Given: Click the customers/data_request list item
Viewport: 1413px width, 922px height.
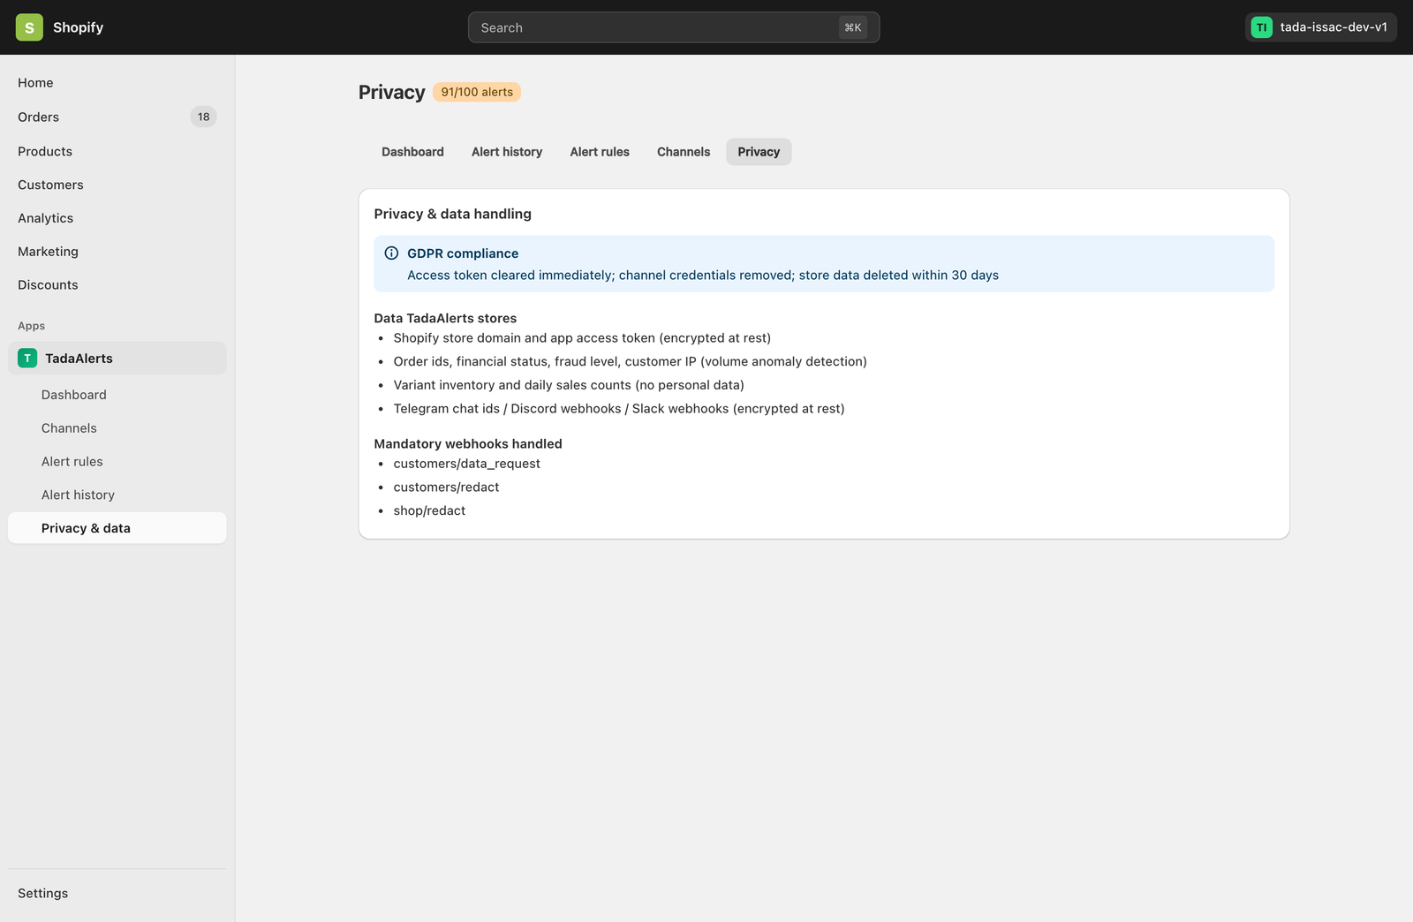Looking at the screenshot, I should [x=466, y=464].
